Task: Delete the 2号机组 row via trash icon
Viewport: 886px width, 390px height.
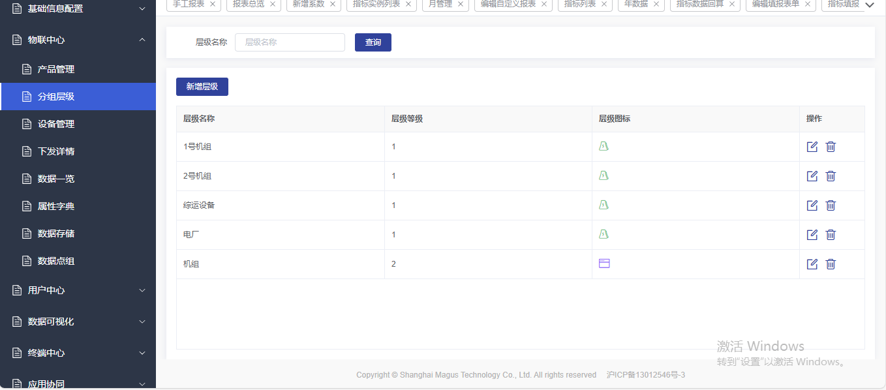Action: pyautogui.click(x=831, y=176)
